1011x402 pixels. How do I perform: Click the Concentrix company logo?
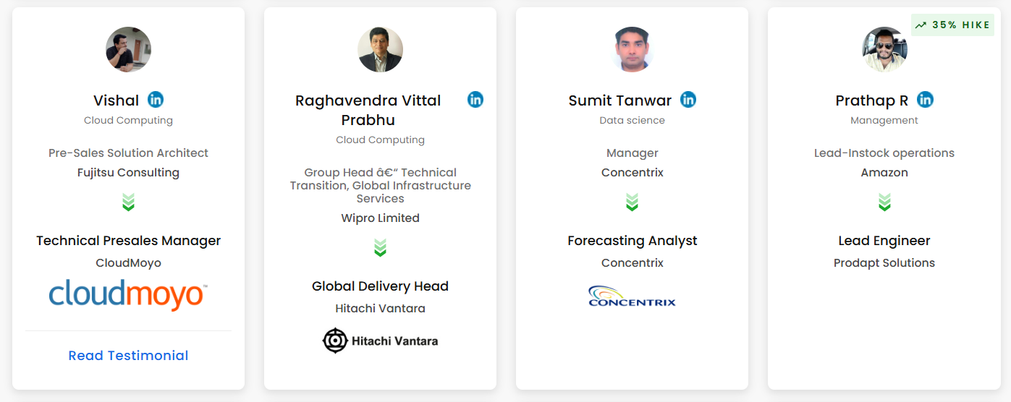[x=632, y=296]
